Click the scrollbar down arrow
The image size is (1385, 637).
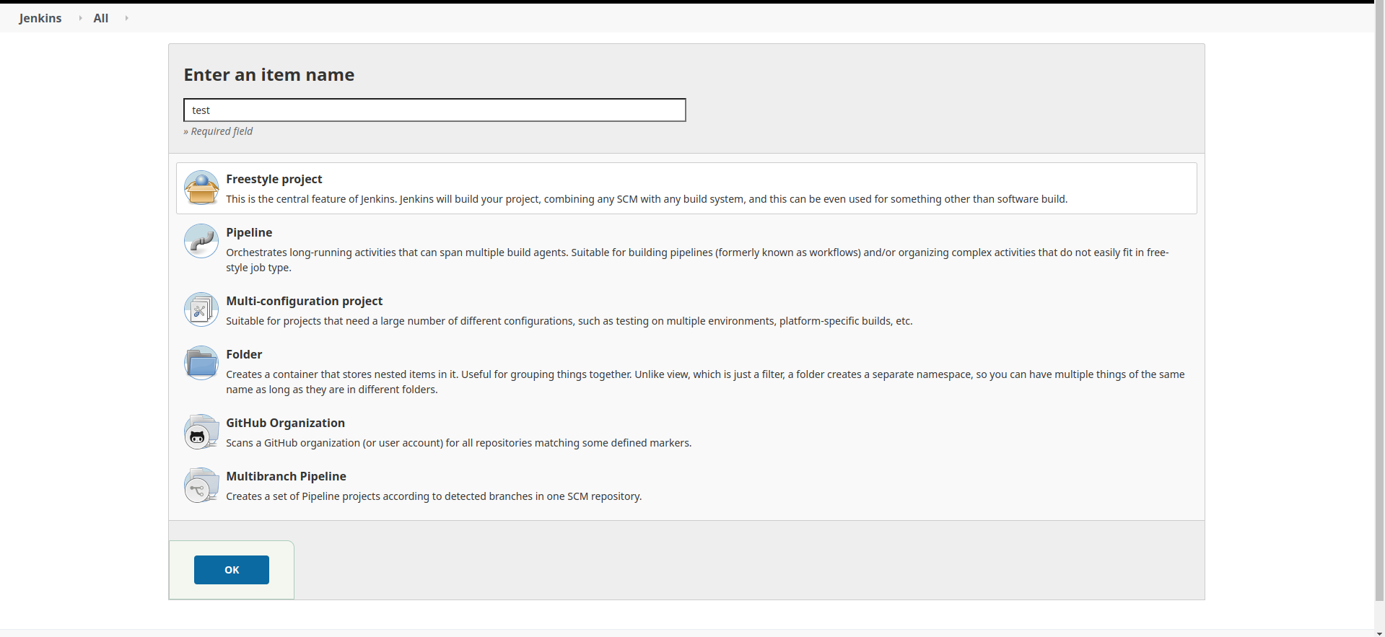click(x=1379, y=633)
